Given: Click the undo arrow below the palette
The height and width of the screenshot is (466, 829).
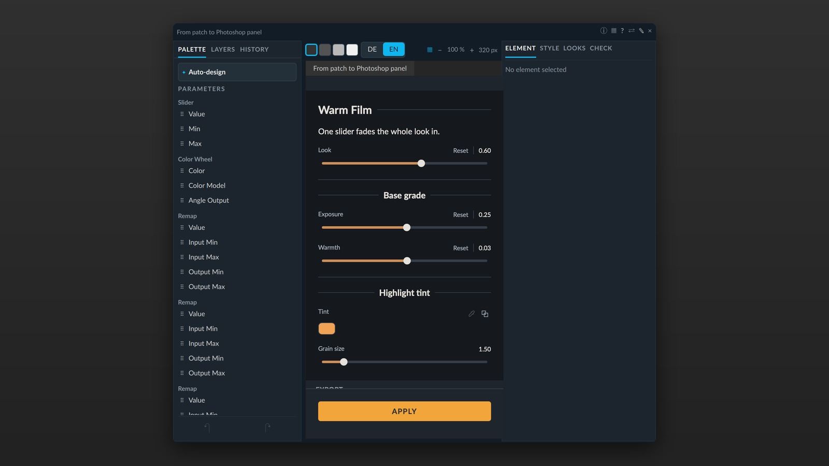Looking at the screenshot, I should click(207, 428).
